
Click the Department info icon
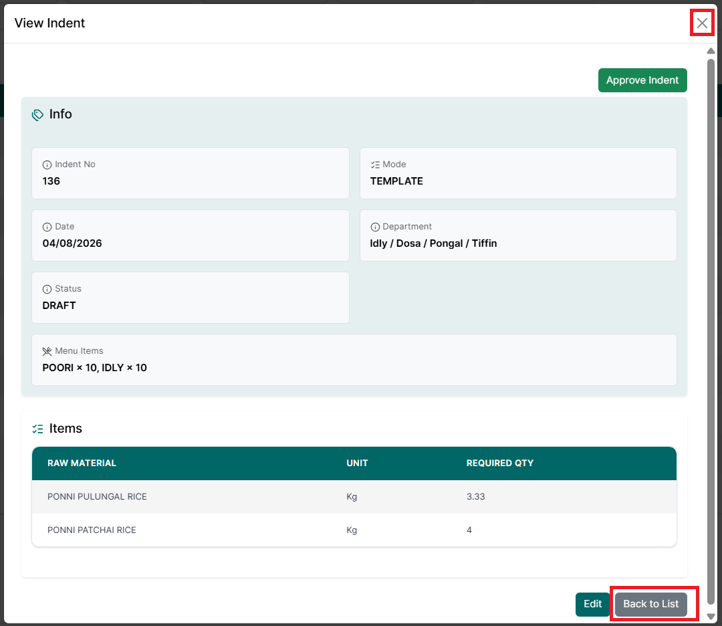click(x=375, y=227)
